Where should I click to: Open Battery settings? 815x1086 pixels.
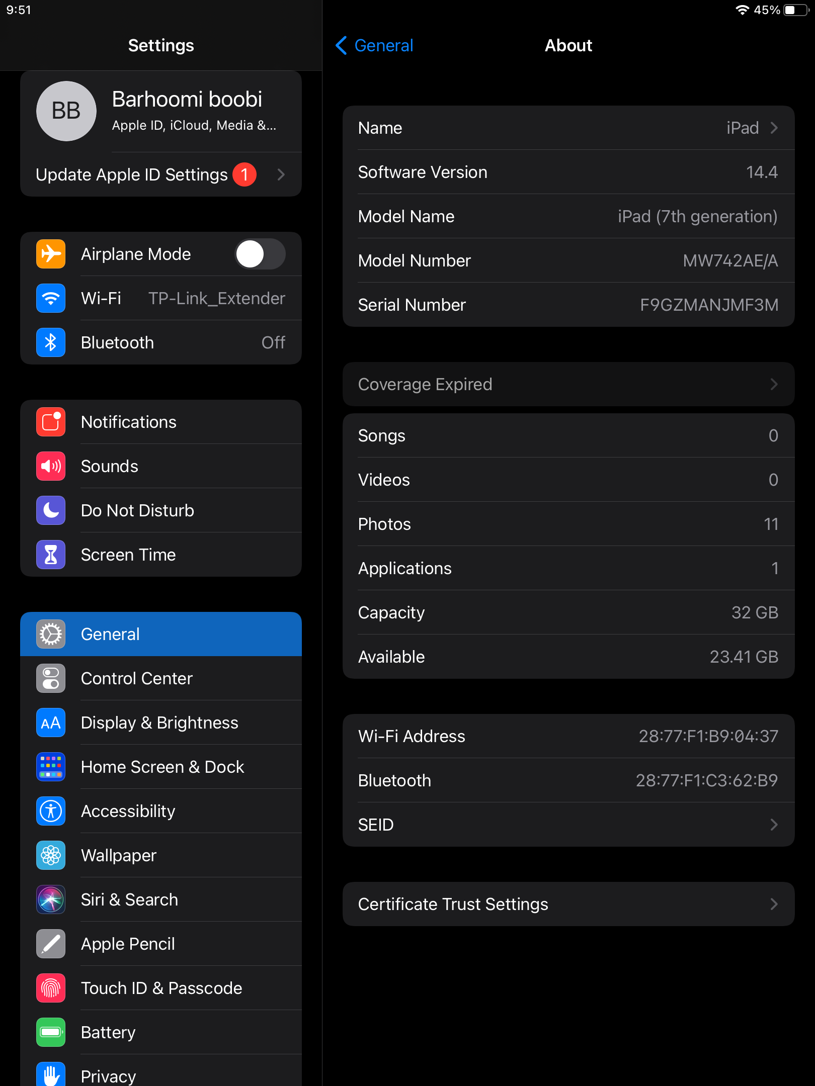(x=161, y=1032)
